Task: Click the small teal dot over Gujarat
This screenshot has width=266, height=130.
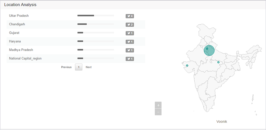Action: [187, 66]
